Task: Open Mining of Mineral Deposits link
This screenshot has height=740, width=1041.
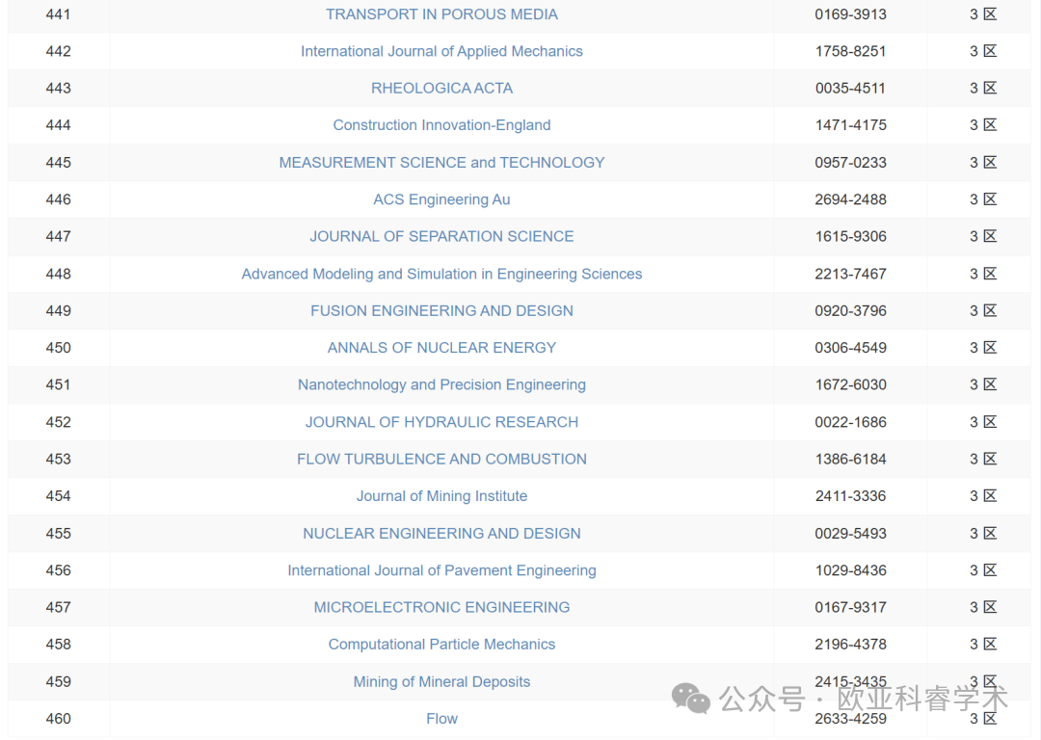Action: [x=441, y=681]
